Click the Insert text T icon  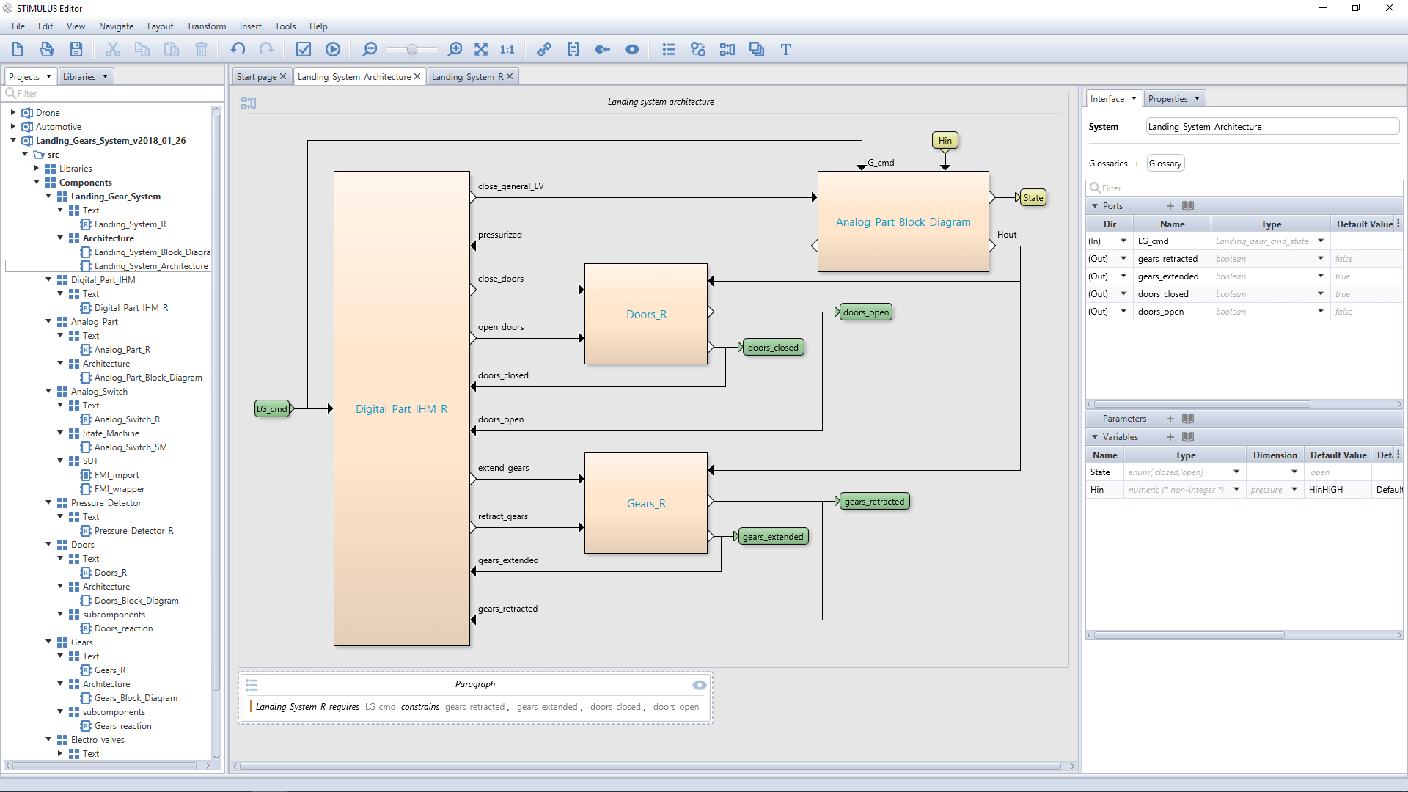coord(786,49)
